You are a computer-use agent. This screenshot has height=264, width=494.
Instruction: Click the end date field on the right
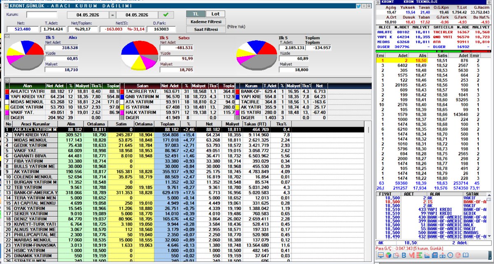(138, 15)
